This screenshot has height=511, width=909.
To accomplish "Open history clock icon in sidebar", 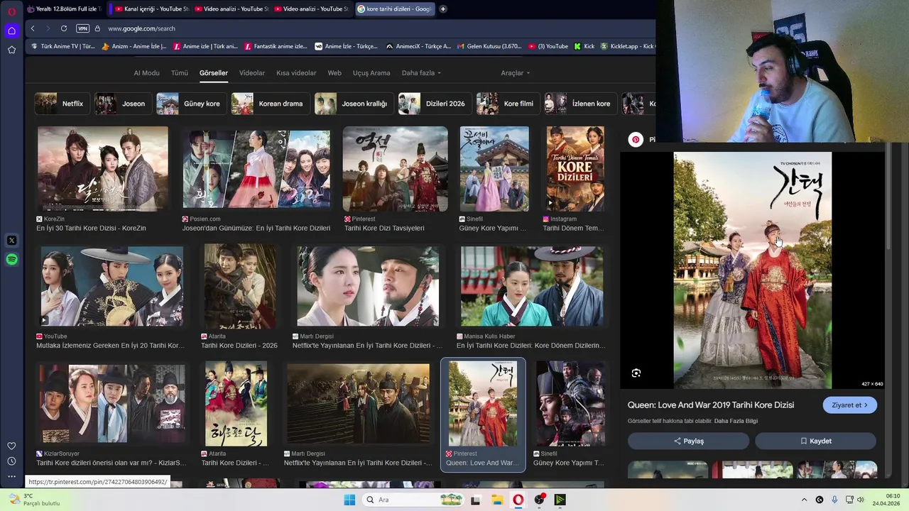I will click(11, 461).
